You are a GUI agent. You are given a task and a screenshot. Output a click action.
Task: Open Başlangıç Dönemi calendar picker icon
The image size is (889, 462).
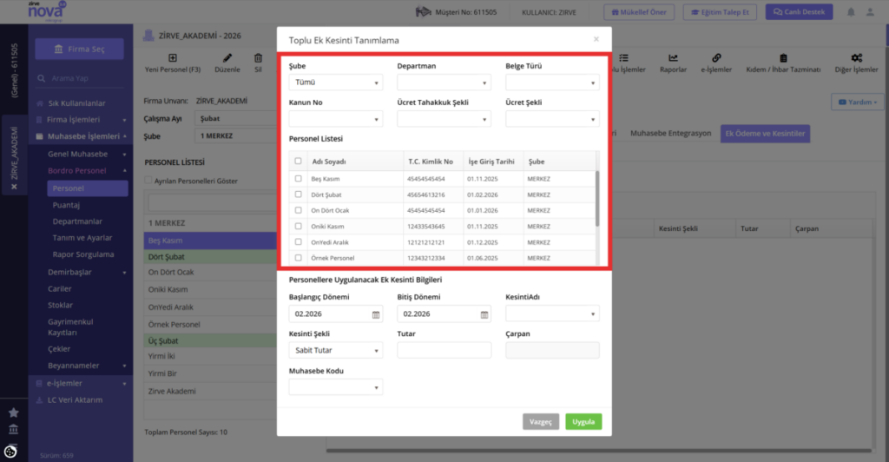375,314
